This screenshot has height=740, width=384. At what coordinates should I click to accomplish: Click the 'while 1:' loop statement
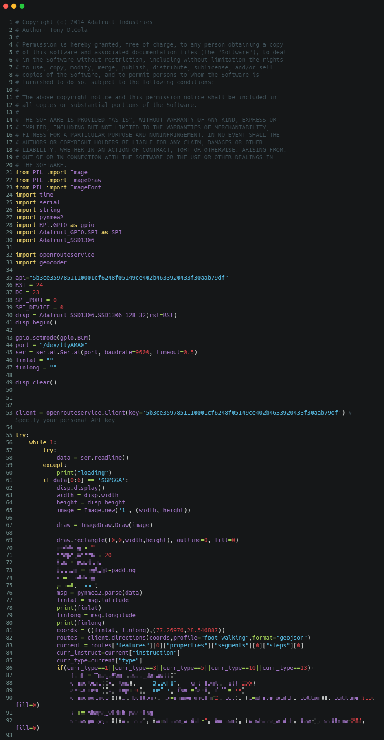pos(43,442)
